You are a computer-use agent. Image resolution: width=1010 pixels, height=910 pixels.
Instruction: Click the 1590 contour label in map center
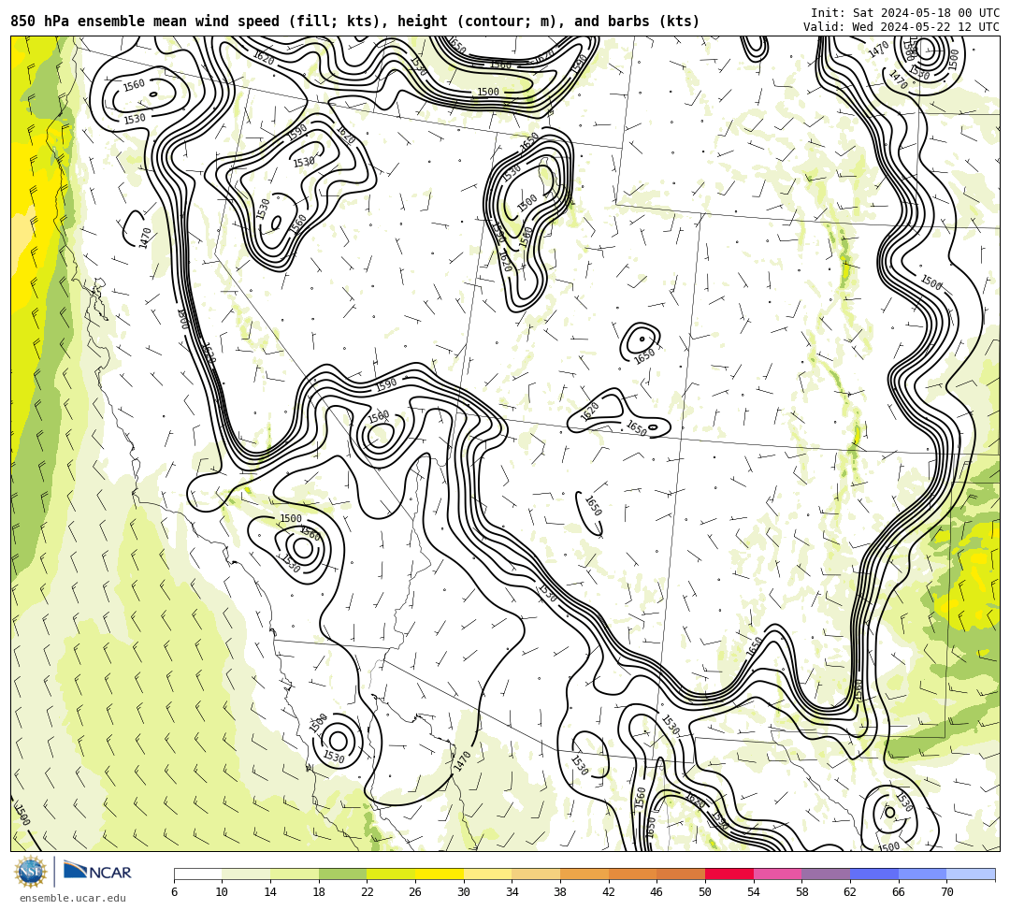(x=386, y=385)
